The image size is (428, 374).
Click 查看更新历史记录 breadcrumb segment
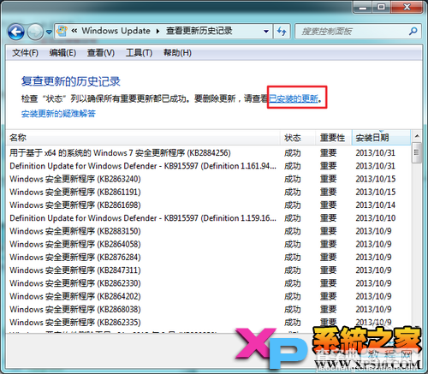(x=199, y=31)
